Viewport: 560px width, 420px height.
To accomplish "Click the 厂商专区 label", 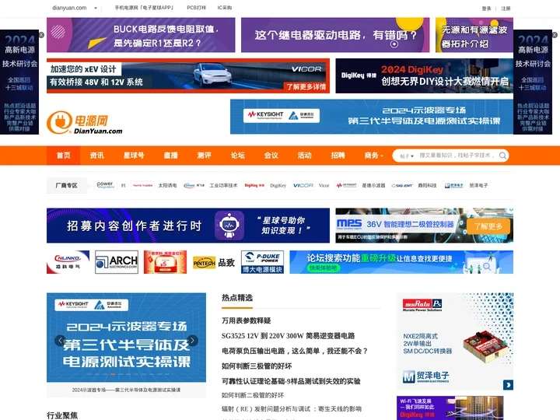I will 66,185.
